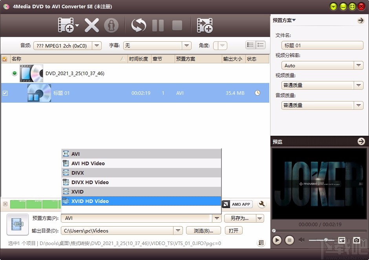Image resolution: width=369 pixels, height=260 pixels.
Task: Click the Add File toolbar icon
Action: click(x=66, y=25)
